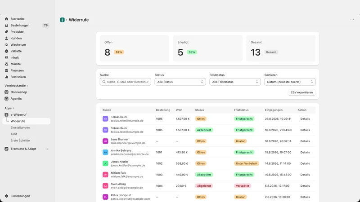The height and width of the screenshot is (202, 360).
Task: Open the three-dots menu at top right
Action: tap(352, 20)
